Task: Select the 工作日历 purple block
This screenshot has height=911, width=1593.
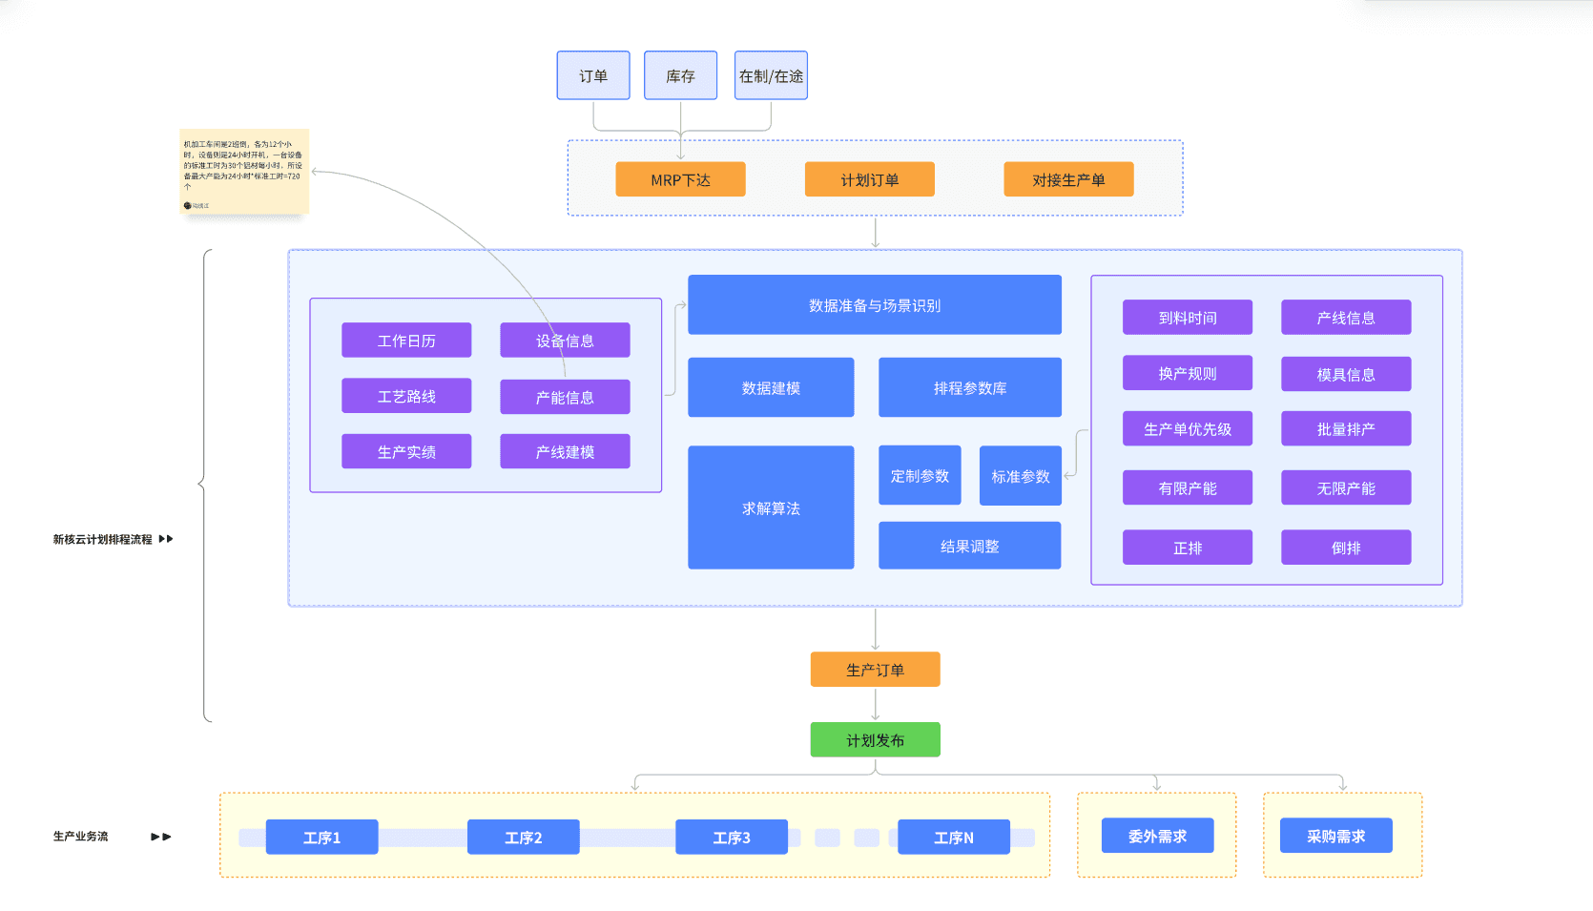Action: point(406,341)
